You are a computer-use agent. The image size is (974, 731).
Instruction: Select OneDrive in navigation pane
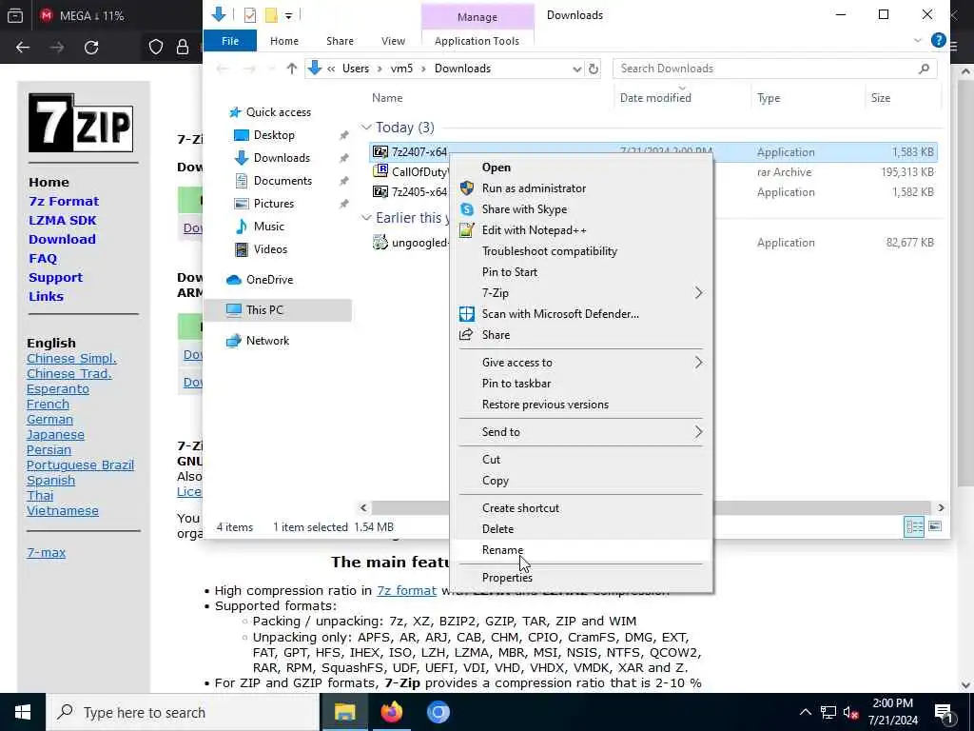tap(269, 280)
